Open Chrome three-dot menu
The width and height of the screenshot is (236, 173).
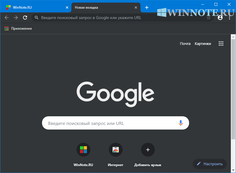229,18
